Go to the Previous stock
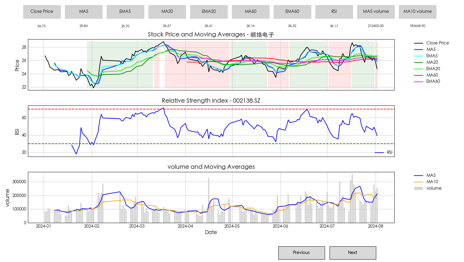464x262 pixels. [301, 253]
